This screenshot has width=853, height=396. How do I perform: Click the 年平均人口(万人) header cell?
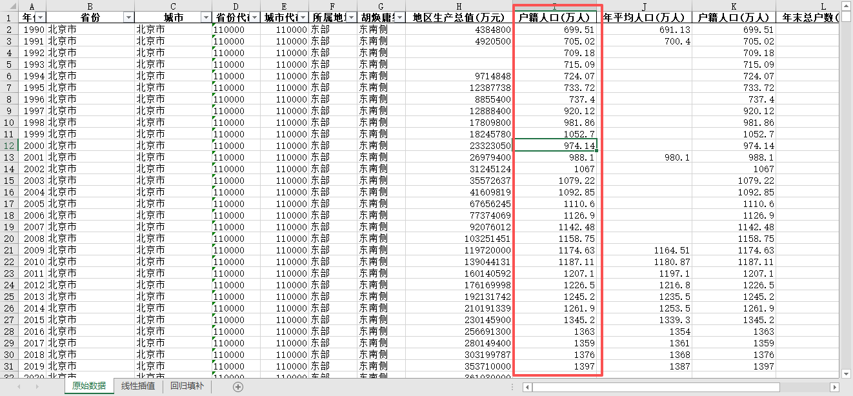click(645, 17)
